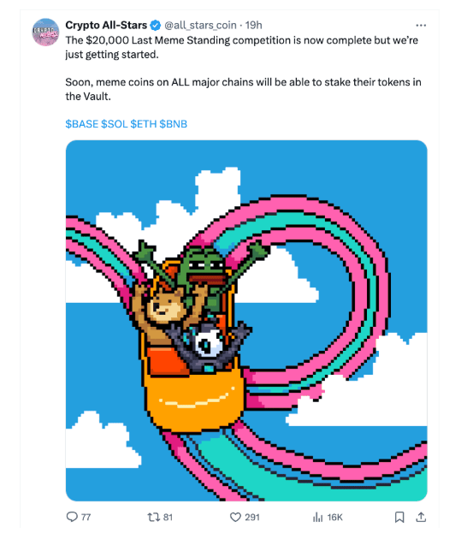467x545 pixels.
Task: Enlarge the pixel-art roller coaster image
Action: [x=246, y=321]
